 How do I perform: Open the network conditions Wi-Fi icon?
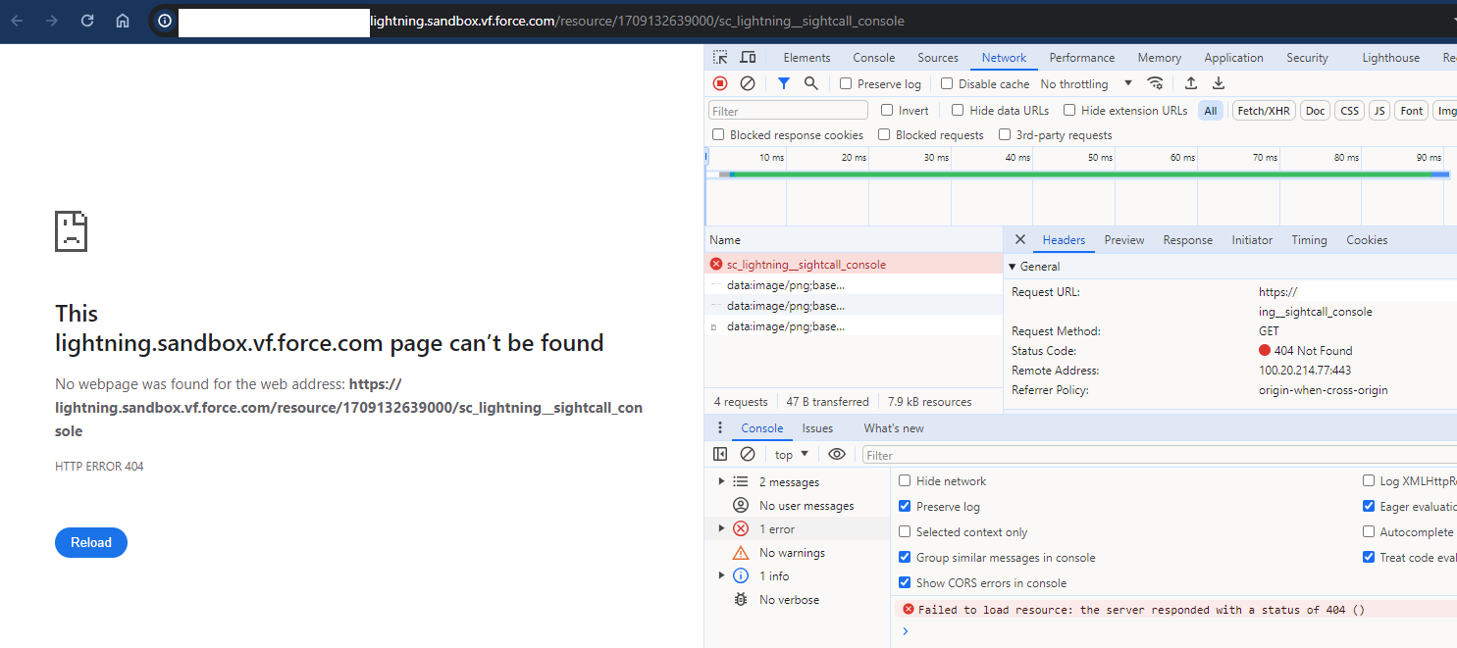tap(1156, 83)
